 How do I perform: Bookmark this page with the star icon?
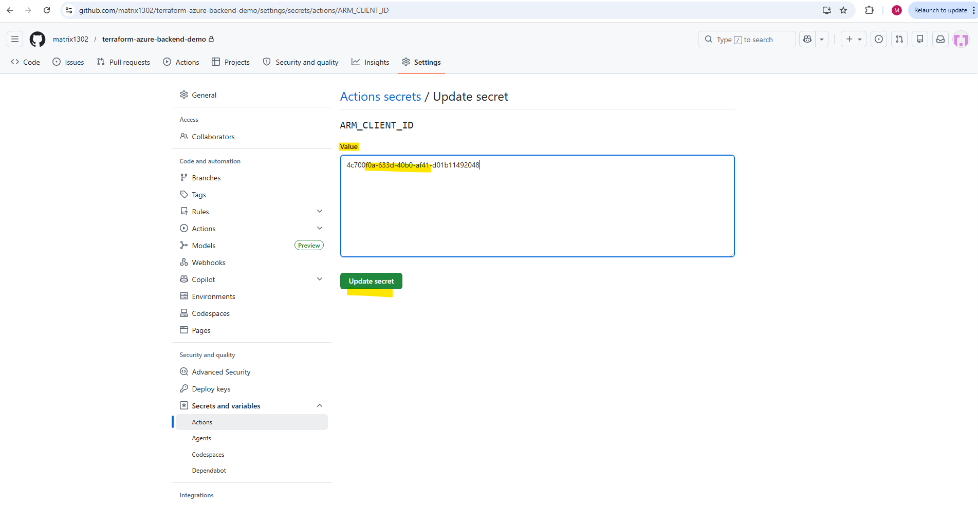pyautogui.click(x=843, y=10)
